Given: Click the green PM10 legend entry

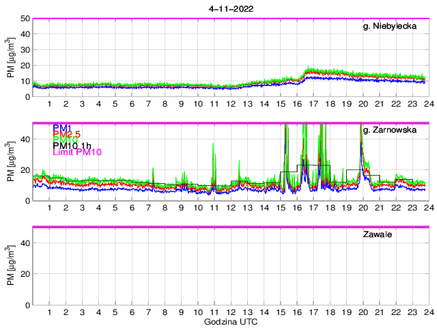Looking at the screenshot, I should [x=64, y=141].
